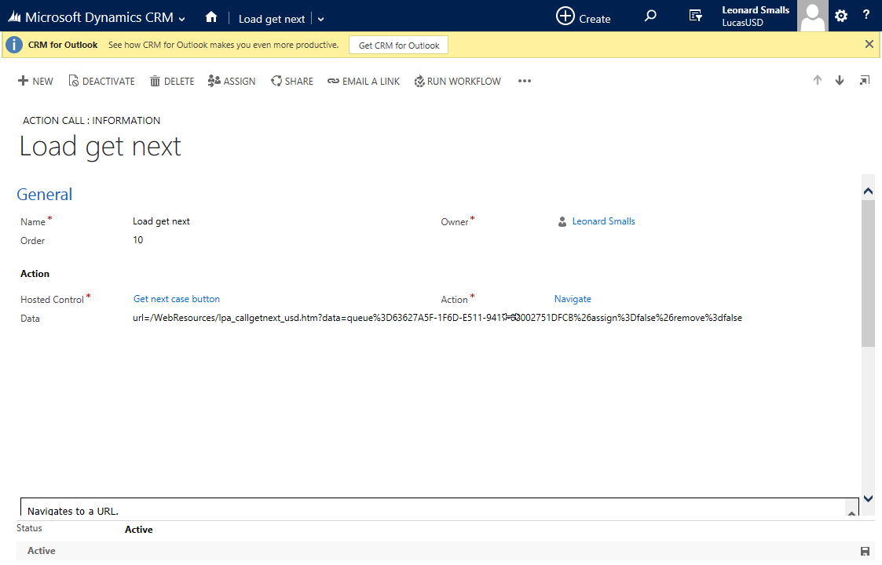Open the settings gear icon
882x565 pixels.
coord(841,16)
